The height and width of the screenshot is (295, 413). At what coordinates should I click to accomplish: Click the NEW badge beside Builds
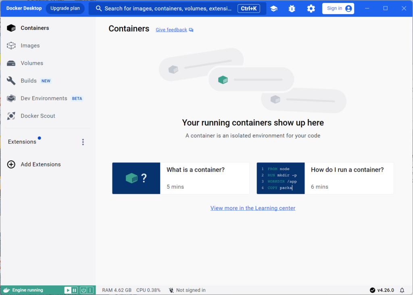click(x=46, y=81)
